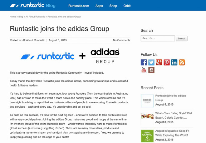The width and height of the screenshot is (206, 143).
Task: Open the LinkedIn follow icon
Action: [174, 62]
